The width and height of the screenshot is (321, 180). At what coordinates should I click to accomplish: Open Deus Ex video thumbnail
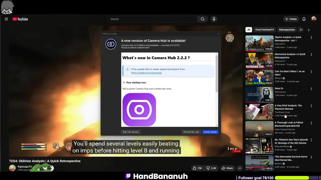click(259, 94)
